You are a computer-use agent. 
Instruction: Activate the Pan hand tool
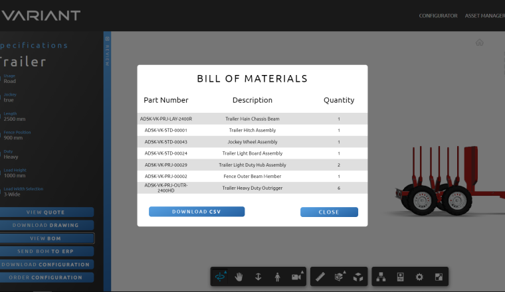(239, 277)
